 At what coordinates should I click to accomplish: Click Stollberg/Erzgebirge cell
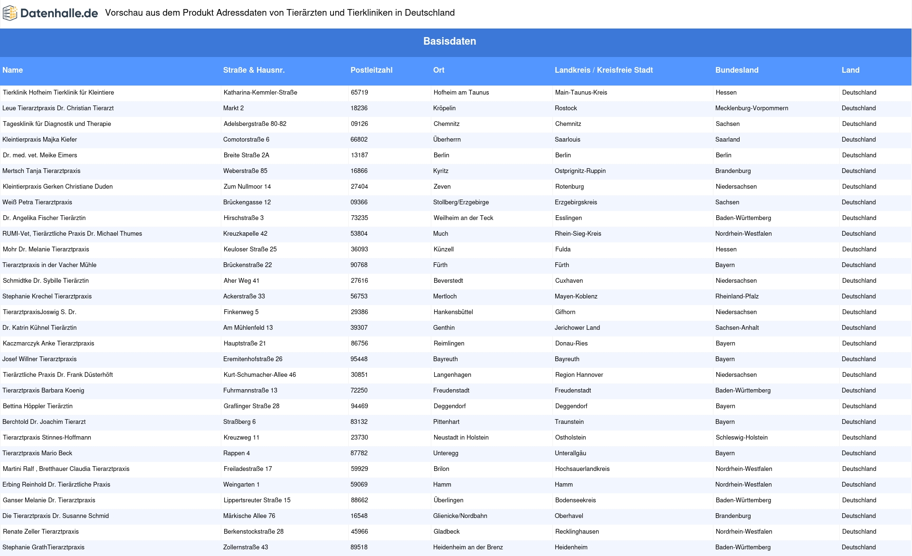[461, 202]
